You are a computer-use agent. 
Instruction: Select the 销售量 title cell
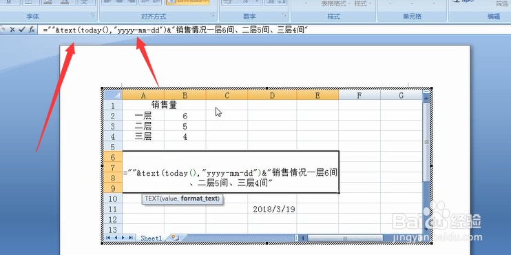click(164, 105)
